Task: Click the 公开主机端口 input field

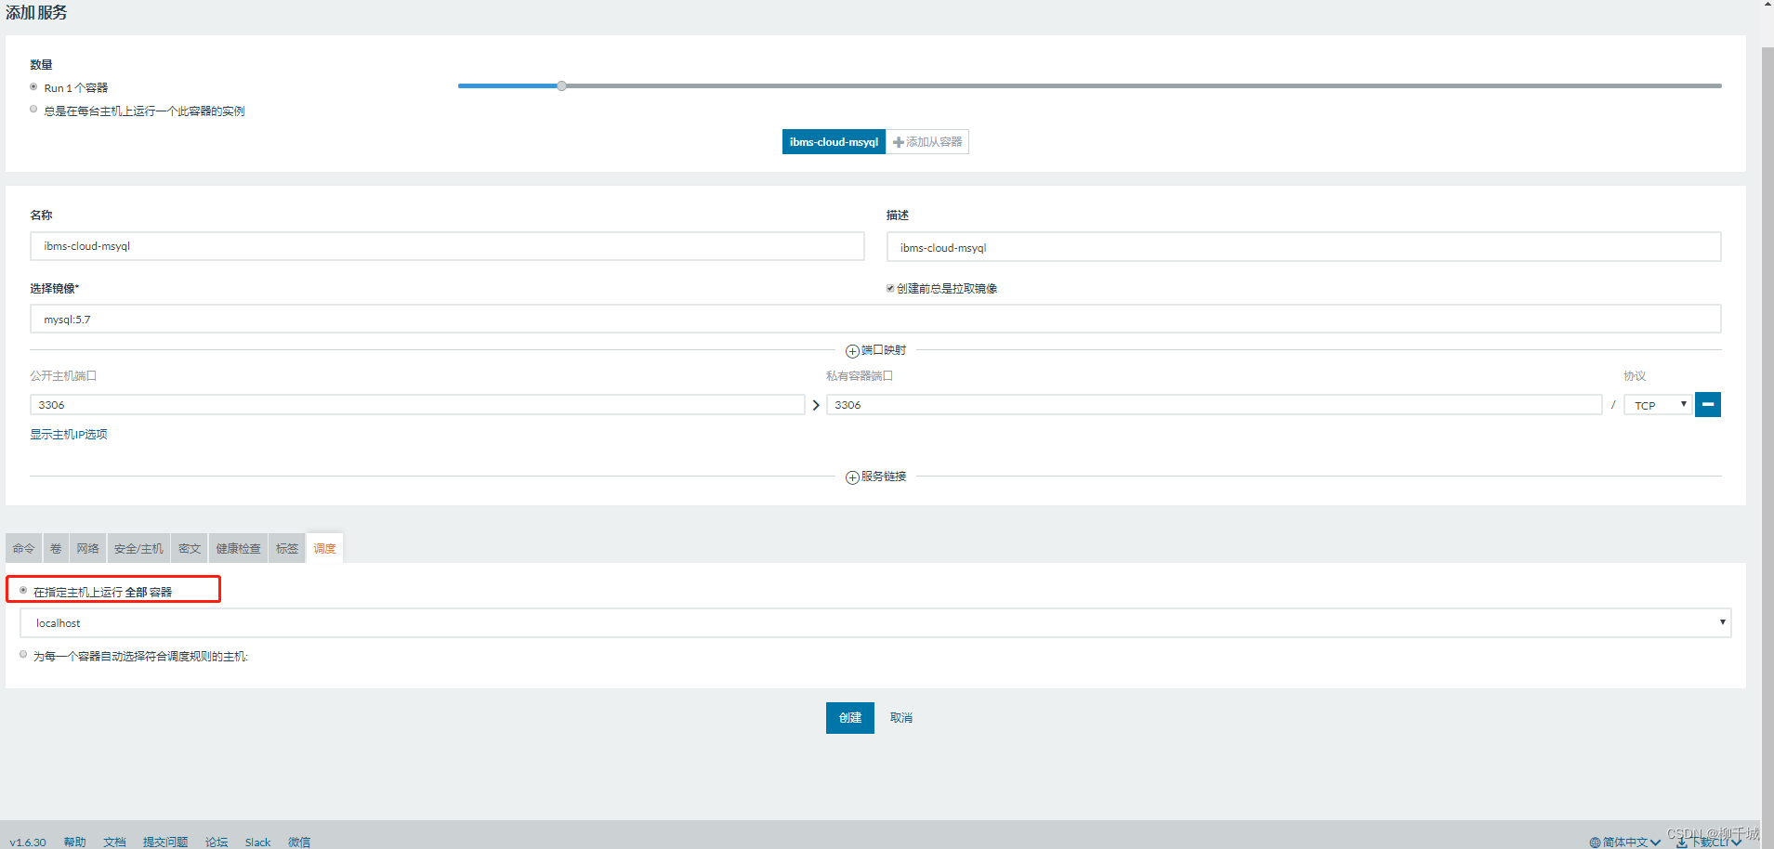Action: coord(417,405)
